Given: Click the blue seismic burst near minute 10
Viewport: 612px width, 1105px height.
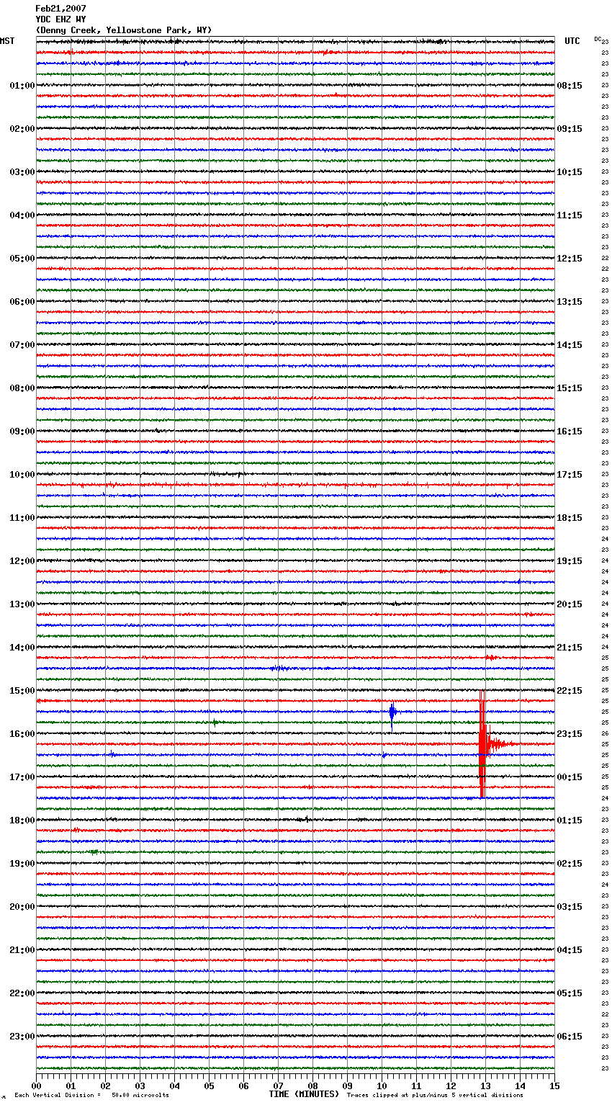Looking at the screenshot, I should tap(392, 712).
